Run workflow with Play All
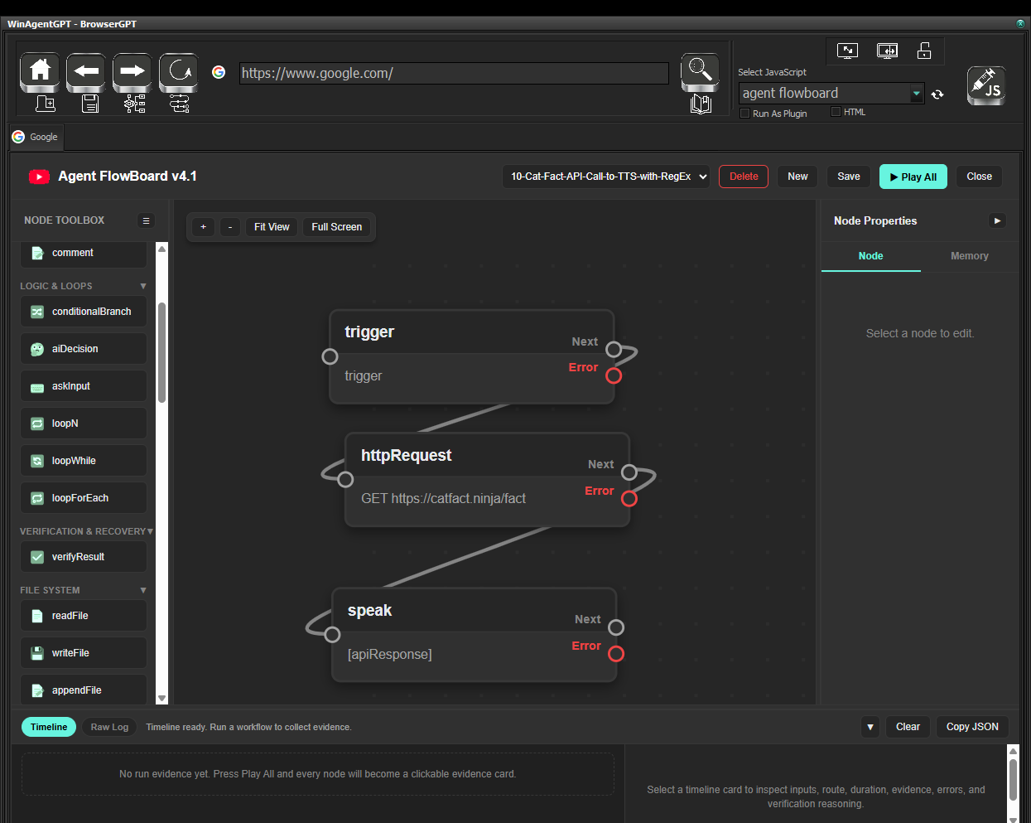Screen dimensions: 1031x823 (x=913, y=177)
